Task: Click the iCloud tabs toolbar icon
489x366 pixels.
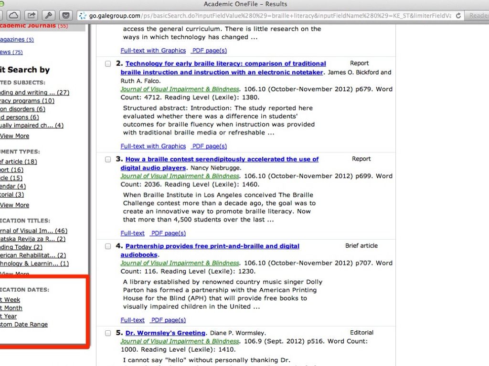Action: (14, 15)
